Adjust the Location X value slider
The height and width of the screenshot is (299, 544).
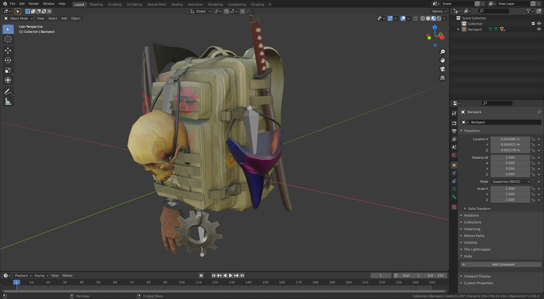click(x=510, y=139)
